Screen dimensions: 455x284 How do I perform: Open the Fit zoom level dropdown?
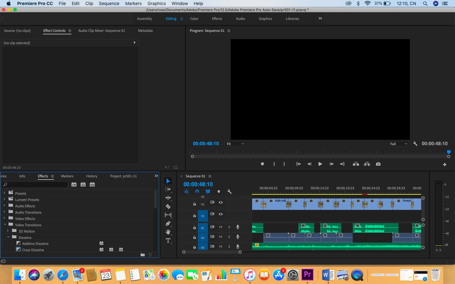(235, 144)
